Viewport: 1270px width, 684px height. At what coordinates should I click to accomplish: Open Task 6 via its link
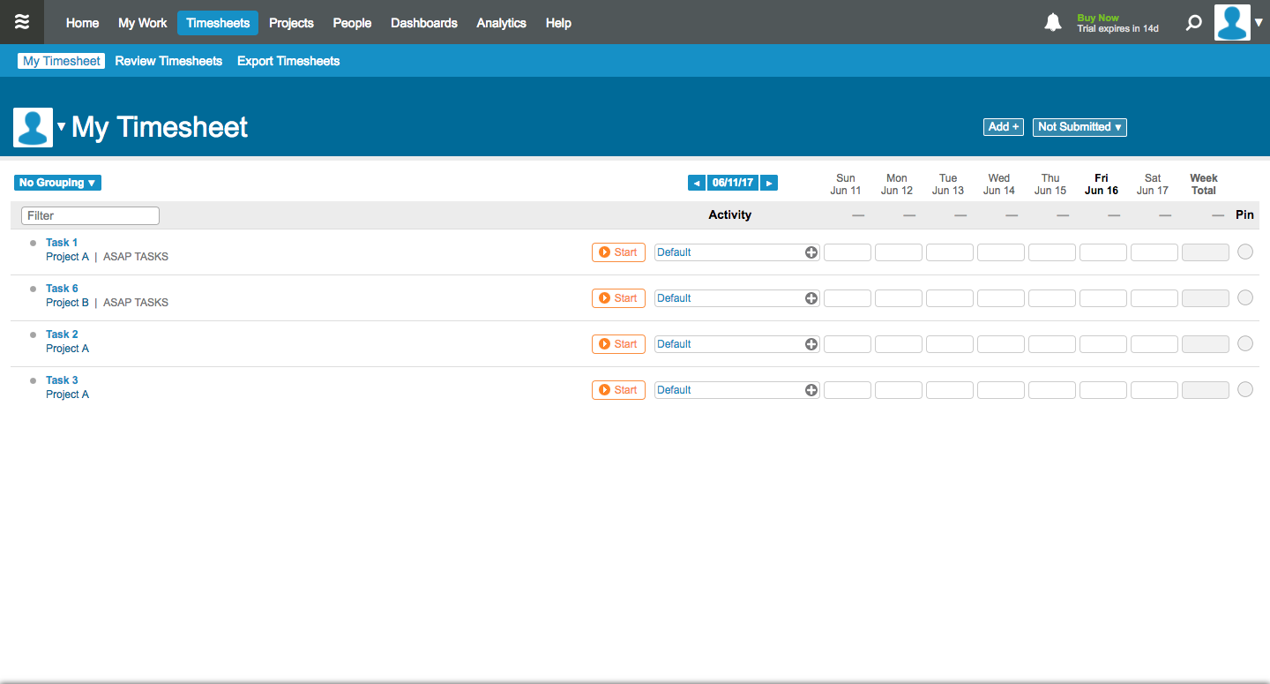tap(62, 288)
